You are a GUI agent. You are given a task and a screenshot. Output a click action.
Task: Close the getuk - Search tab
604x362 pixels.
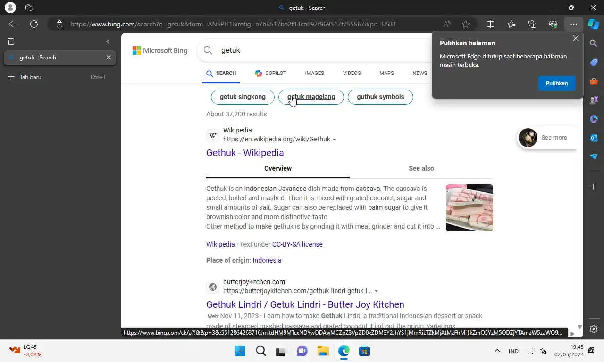109,58
